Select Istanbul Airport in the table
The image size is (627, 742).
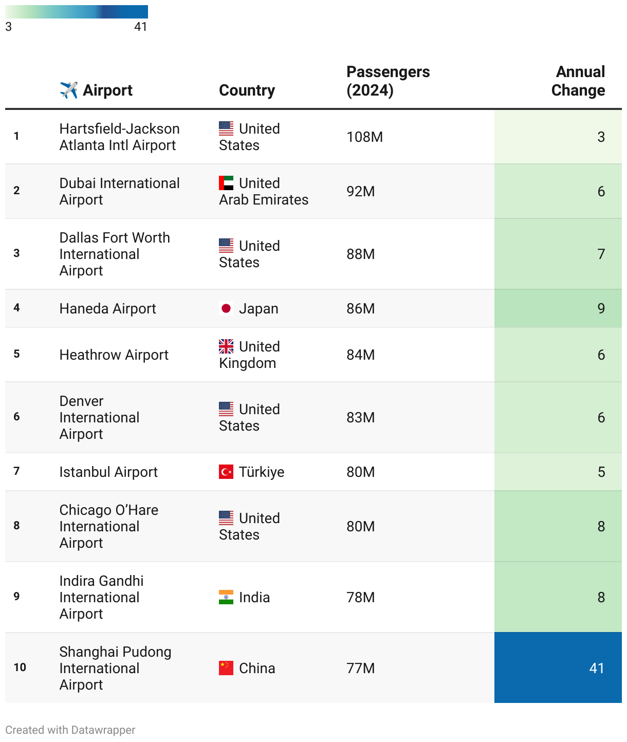coord(108,472)
